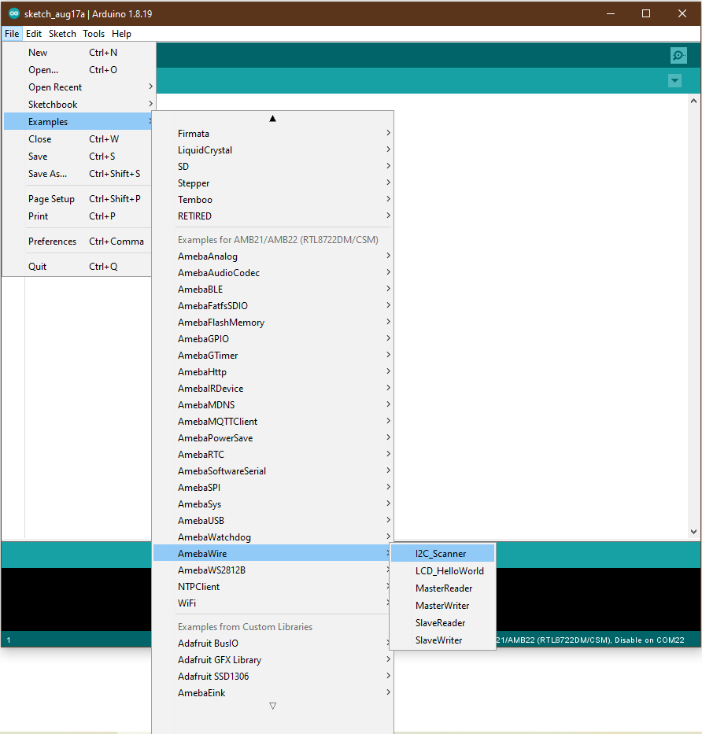
Task: Choose Page Setup from File menu
Action: (x=78, y=199)
